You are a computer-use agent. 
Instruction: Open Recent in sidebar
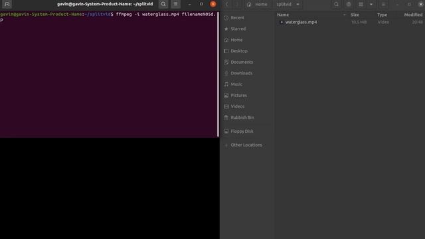pos(247,18)
